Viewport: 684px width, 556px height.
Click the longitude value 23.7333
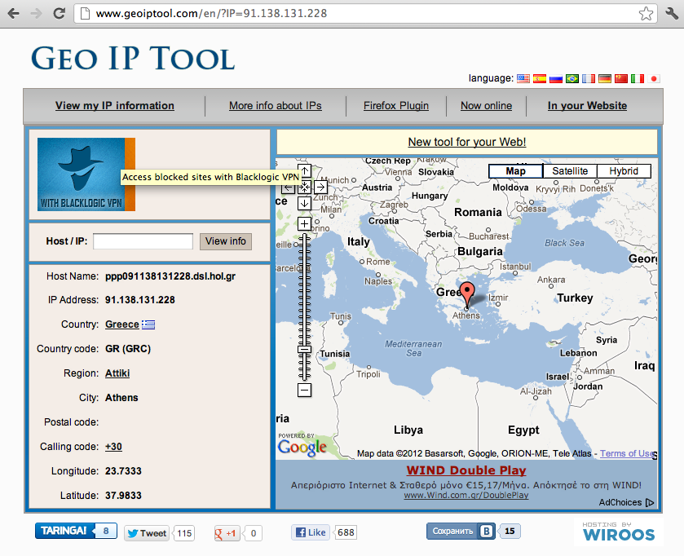tap(123, 471)
